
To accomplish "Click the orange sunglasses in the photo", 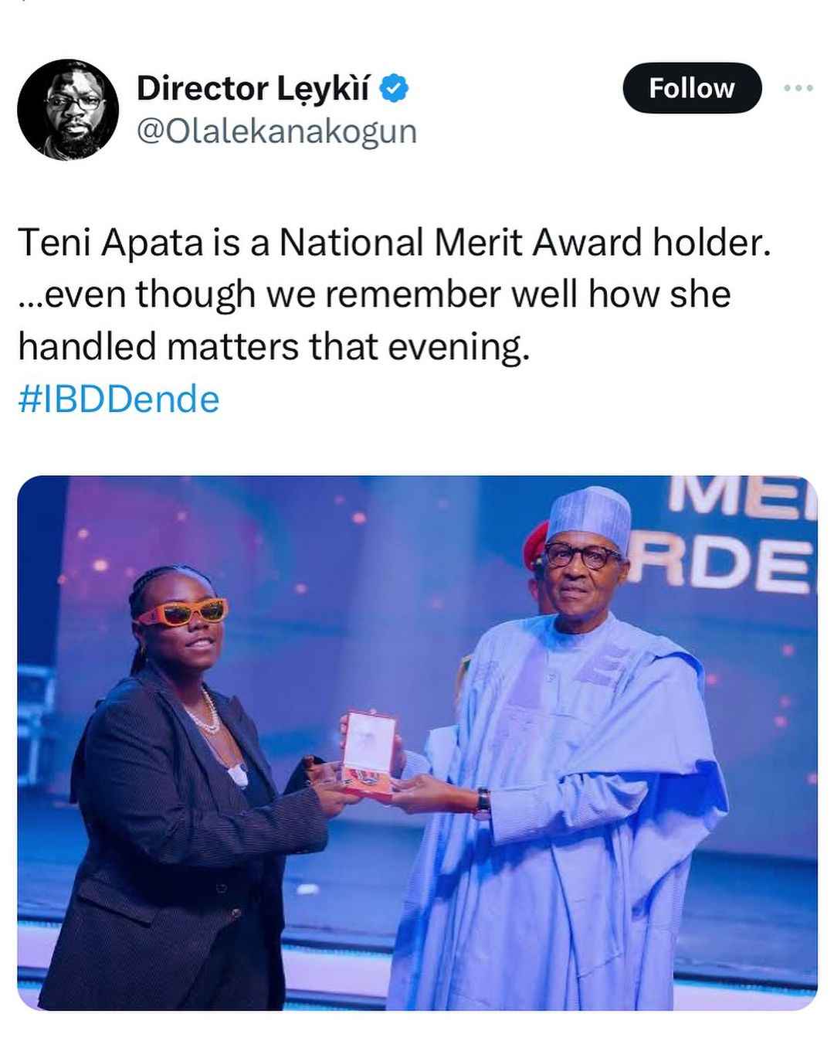I will (181, 611).
